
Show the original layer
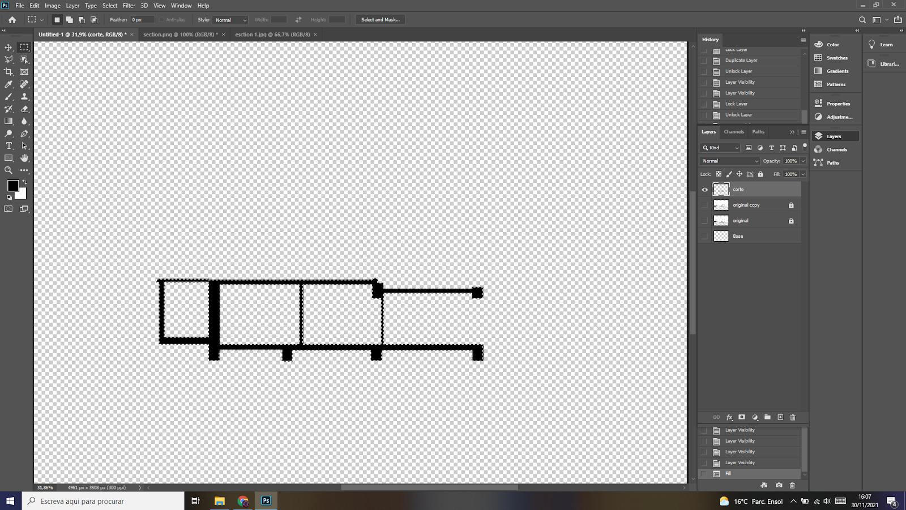[705, 221]
